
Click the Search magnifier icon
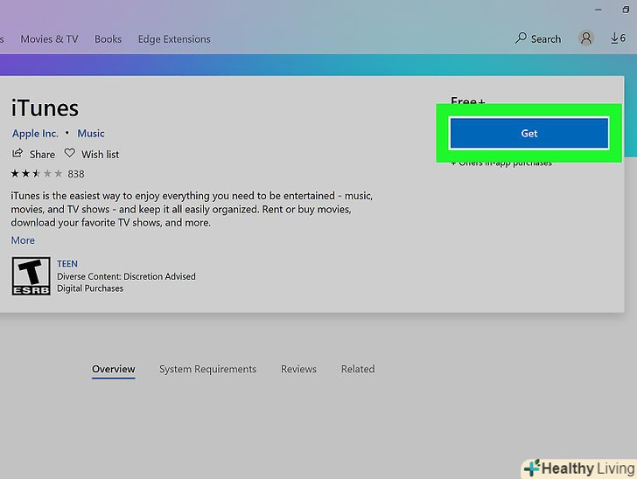pyautogui.click(x=521, y=38)
